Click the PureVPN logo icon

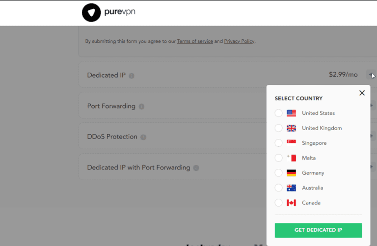(x=91, y=13)
